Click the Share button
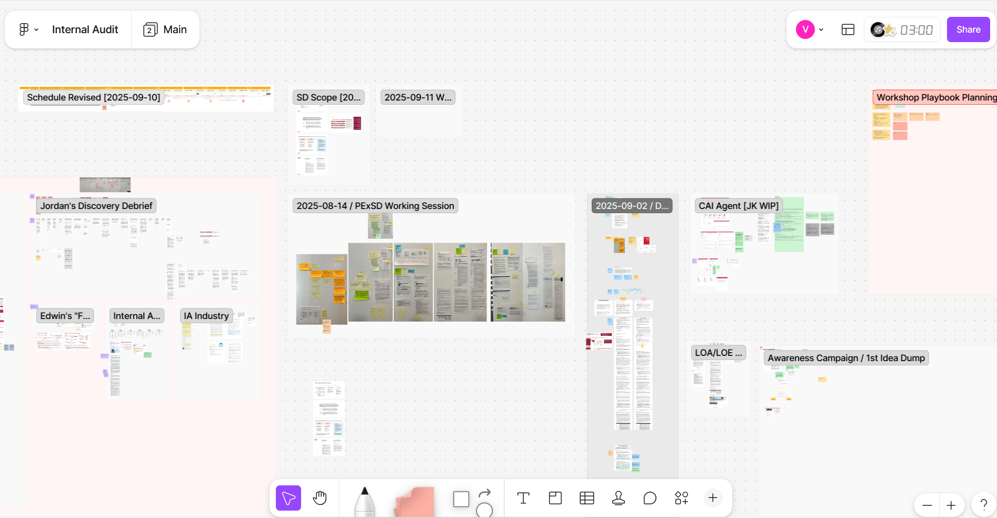This screenshot has width=997, height=518. 968,29
